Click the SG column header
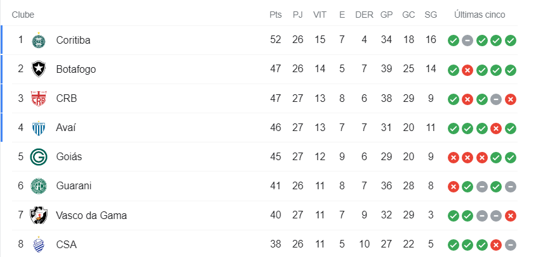Image resolution: width=536 pixels, height=257 pixels. click(431, 15)
